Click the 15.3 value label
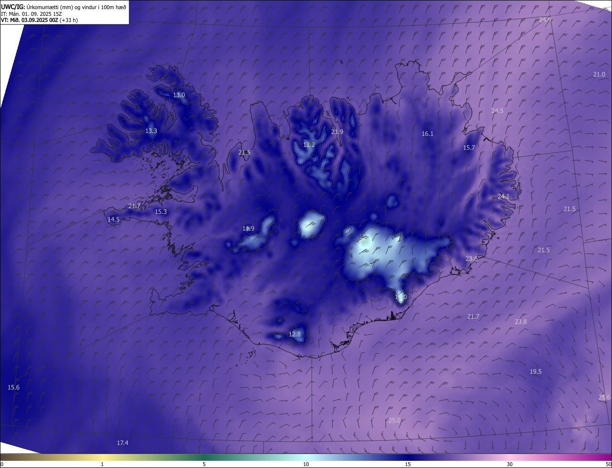The width and height of the screenshot is (612, 468). coord(161,212)
